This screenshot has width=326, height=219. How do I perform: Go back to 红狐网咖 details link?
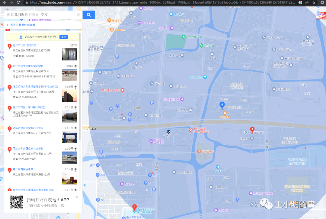point(22,25)
